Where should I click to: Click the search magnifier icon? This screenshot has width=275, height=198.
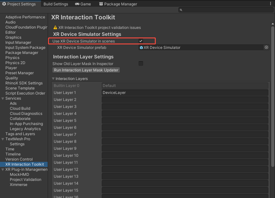(181, 10)
